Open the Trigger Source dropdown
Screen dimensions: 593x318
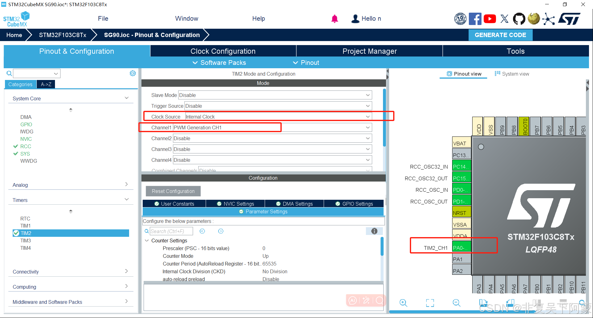click(x=278, y=106)
